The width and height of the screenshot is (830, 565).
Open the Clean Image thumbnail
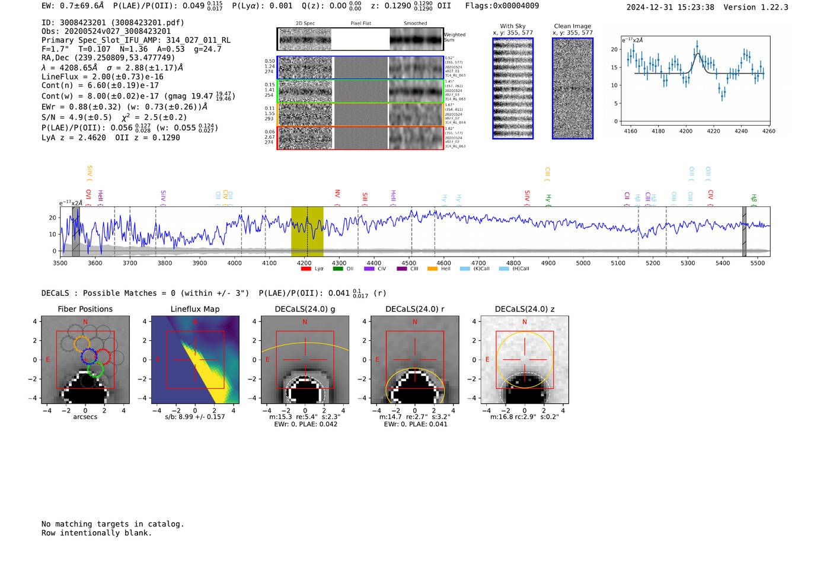click(573, 89)
